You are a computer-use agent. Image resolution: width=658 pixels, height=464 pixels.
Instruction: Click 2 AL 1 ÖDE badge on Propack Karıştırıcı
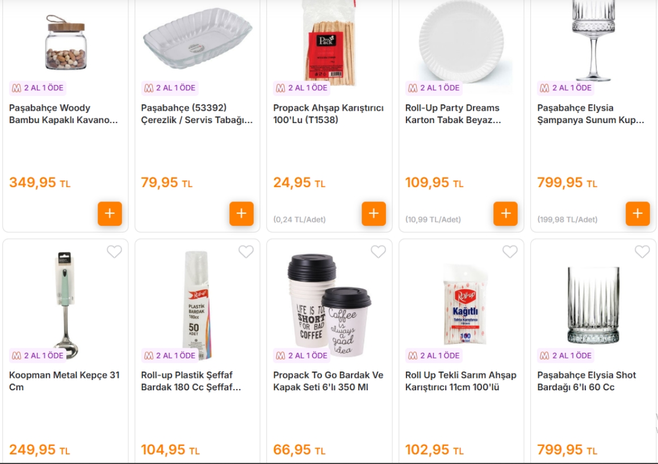pyautogui.click(x=301, y=88)
